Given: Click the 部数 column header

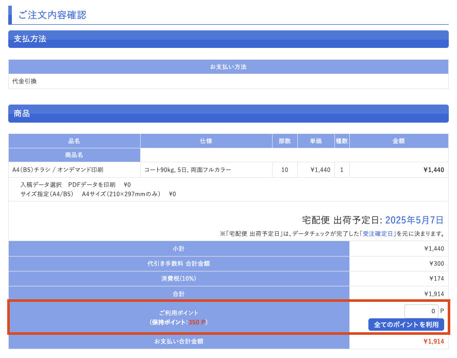Looking at the screenshot, I should tap(284, 141).
